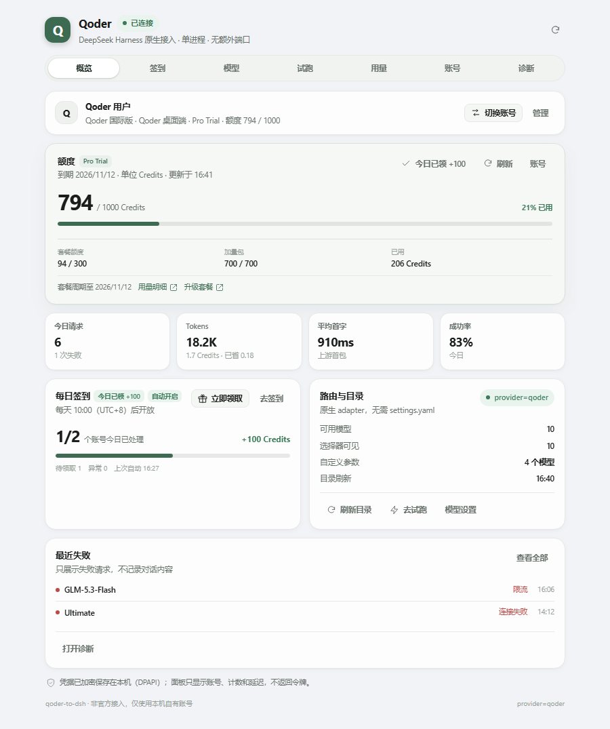Image resolution: width=610 pixels, height=729 pixels.
Task: Click the green dot in the 已连接 status badge
Action: pos(125,23)
